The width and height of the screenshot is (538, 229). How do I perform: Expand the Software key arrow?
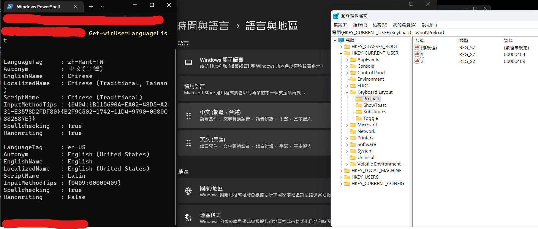(347, 144)
